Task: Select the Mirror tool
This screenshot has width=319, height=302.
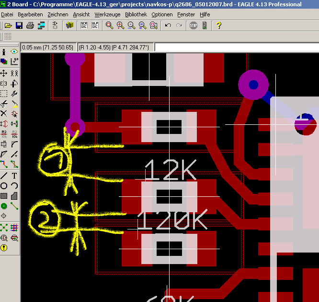Action: click(x=4, y=84)
